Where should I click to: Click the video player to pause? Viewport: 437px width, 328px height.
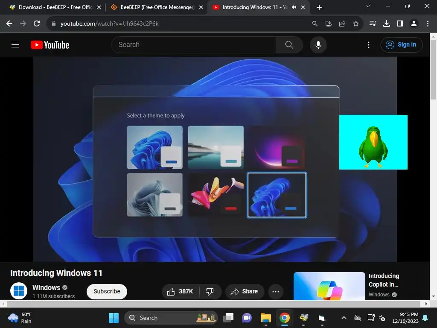click(x=215, y=159)
